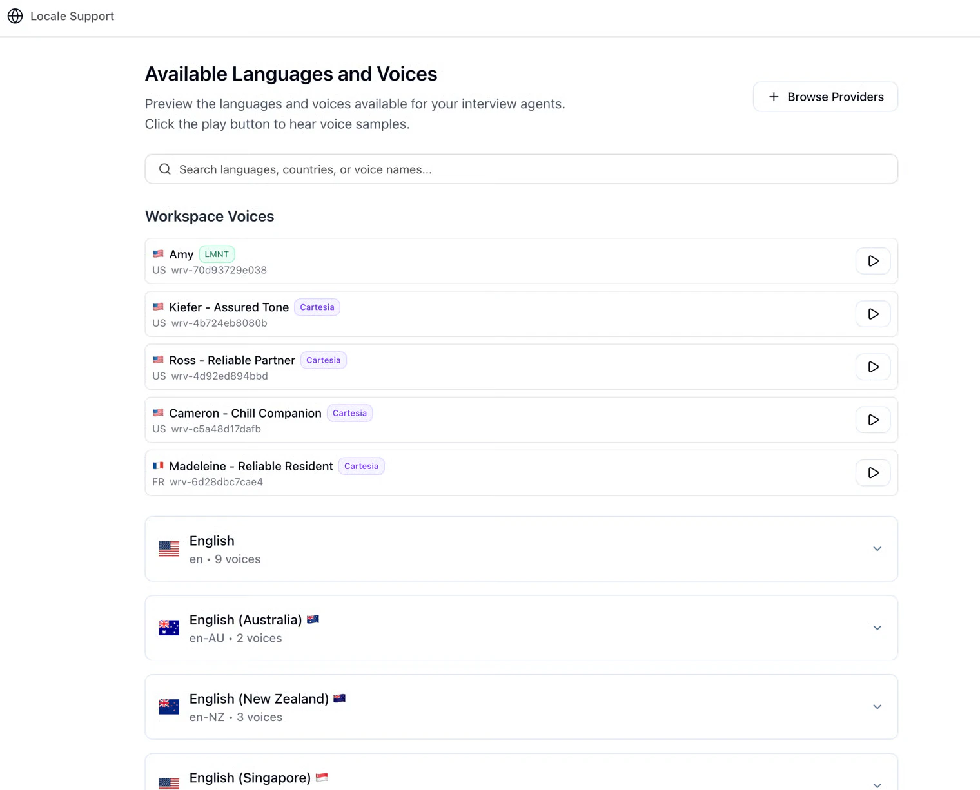Expand the English (New Zealand) chevron
Viewport: 980px width, 790px height.
click(877, 707)
